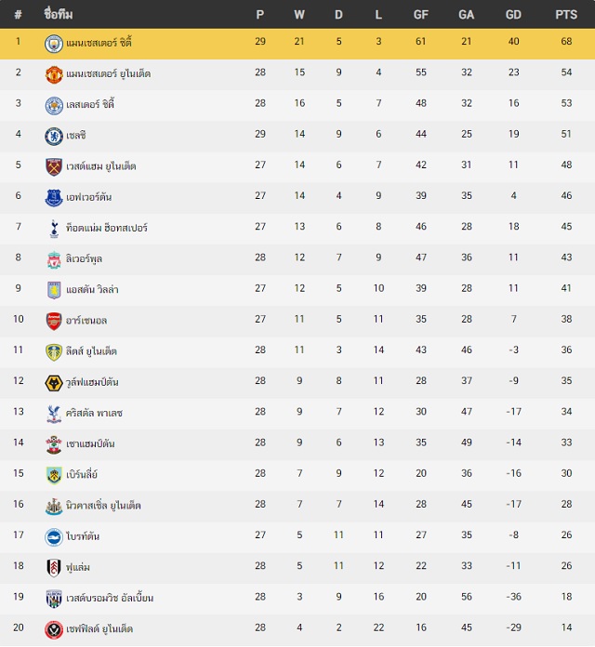Open the เอฟเวอร์ตัน team link
Image resolution: width=595 pixels, height=647 pixels.
click(88, 197)
